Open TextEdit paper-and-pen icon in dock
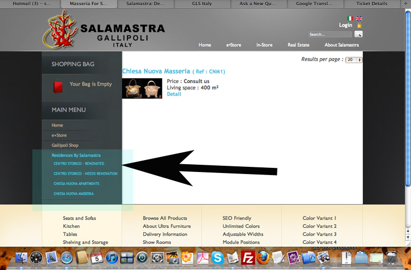 tap(278, 258)
